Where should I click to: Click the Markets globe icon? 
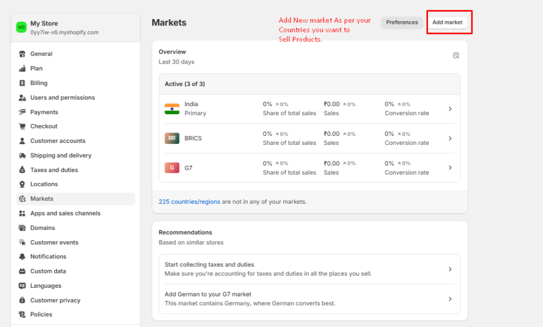[22, 199]
